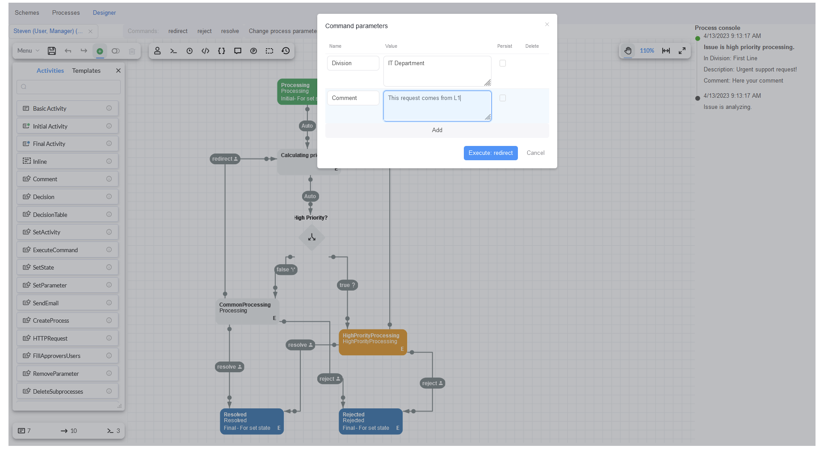The image size is (824, 449).
Task: Select the hand pan tool
Action: pyautogui.click(x=628, y=51)
